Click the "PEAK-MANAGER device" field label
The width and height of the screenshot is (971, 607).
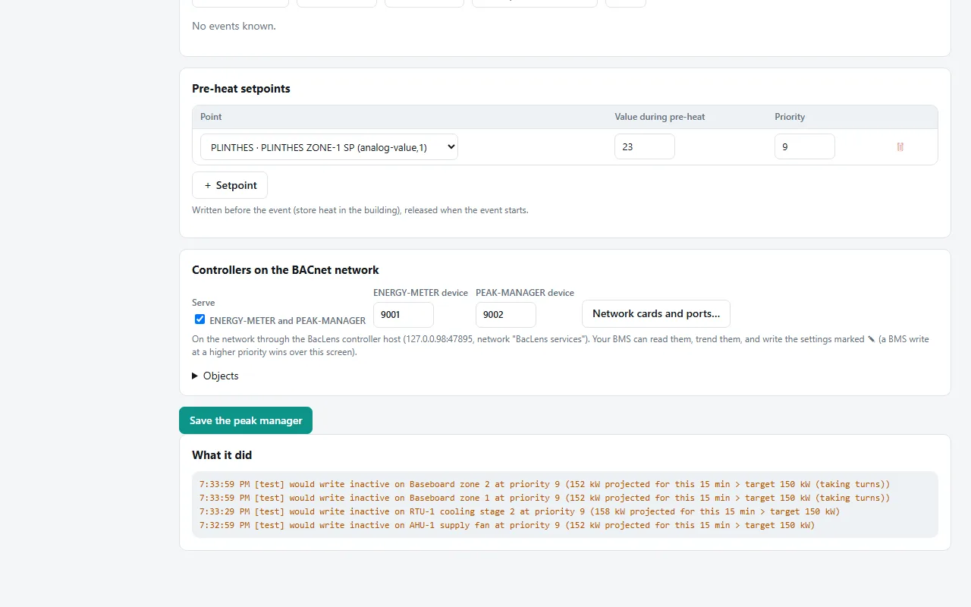(525, 293)
